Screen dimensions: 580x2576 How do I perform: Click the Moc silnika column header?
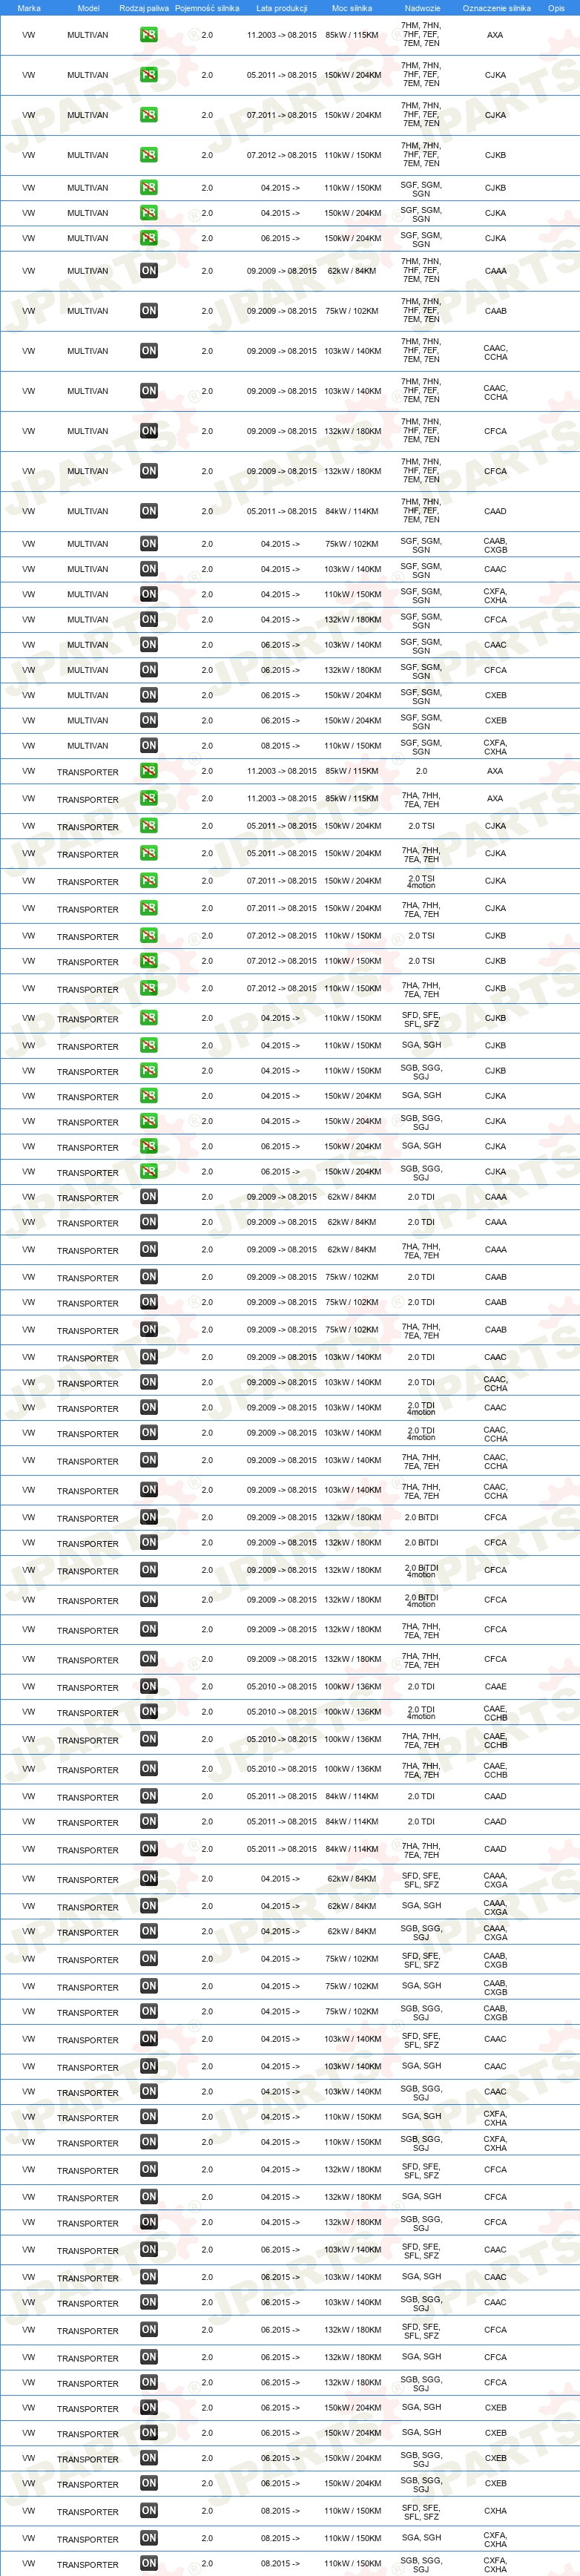(352, 8)
